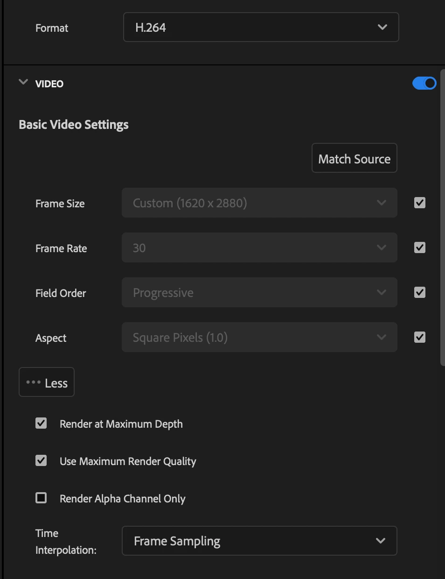445x579 pixels.
Task: Uncheck Aspect match source checkbox
Action: pos(420,337)
